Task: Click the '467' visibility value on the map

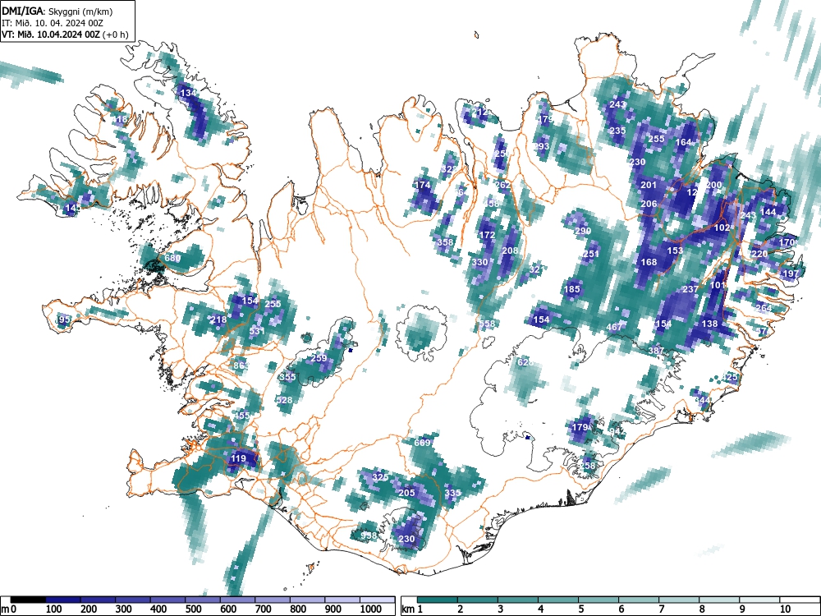Action: tap(614, 327)
